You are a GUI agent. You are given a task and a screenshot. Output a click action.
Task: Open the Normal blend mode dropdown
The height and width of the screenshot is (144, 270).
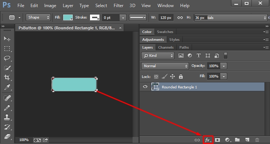click(x=165, y=66)
